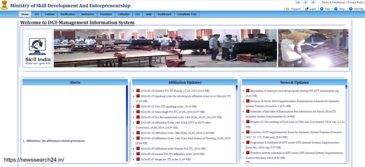Click Ministry of Skill Development And Entrepreneurship title
Image resolution: width=365 pixels, height=167 pixels.
point(70,6)
